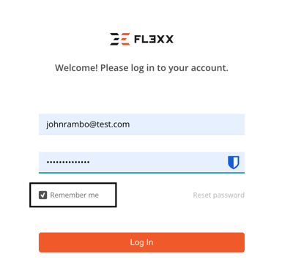Click the FL3XX wordmark text
Image resolution: width=293 pixels, height=265 pixels.
click(x=154, y=40)
